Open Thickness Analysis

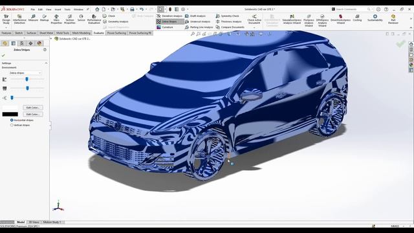pos(228,21)
